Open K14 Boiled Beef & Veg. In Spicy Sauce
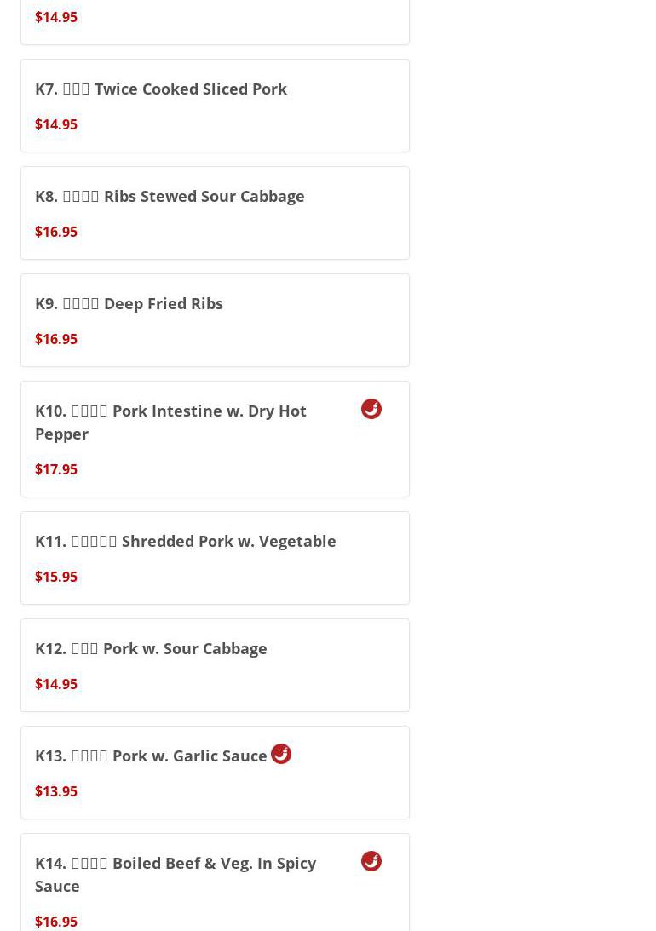 click(175, 874)
